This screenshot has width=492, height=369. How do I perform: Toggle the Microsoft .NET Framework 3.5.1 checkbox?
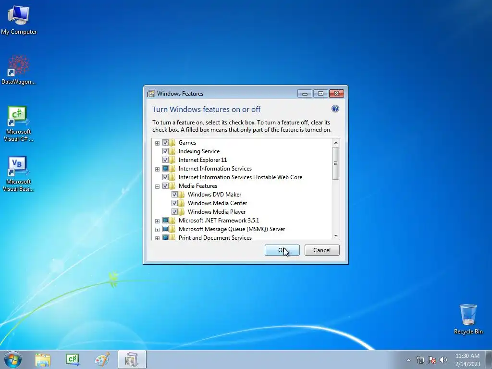165,221
